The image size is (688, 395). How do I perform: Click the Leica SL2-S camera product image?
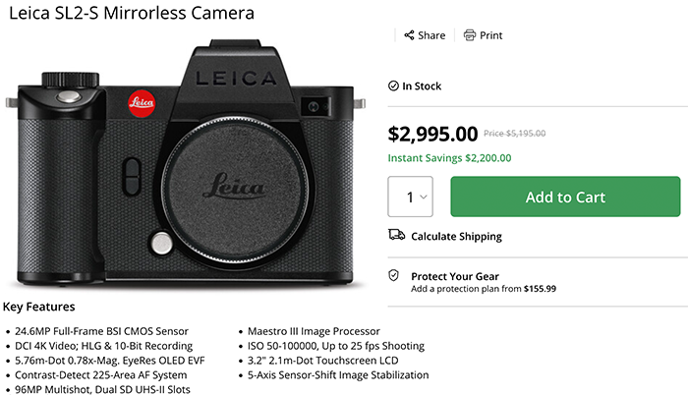pyautogui.click(x=187, y=167)
